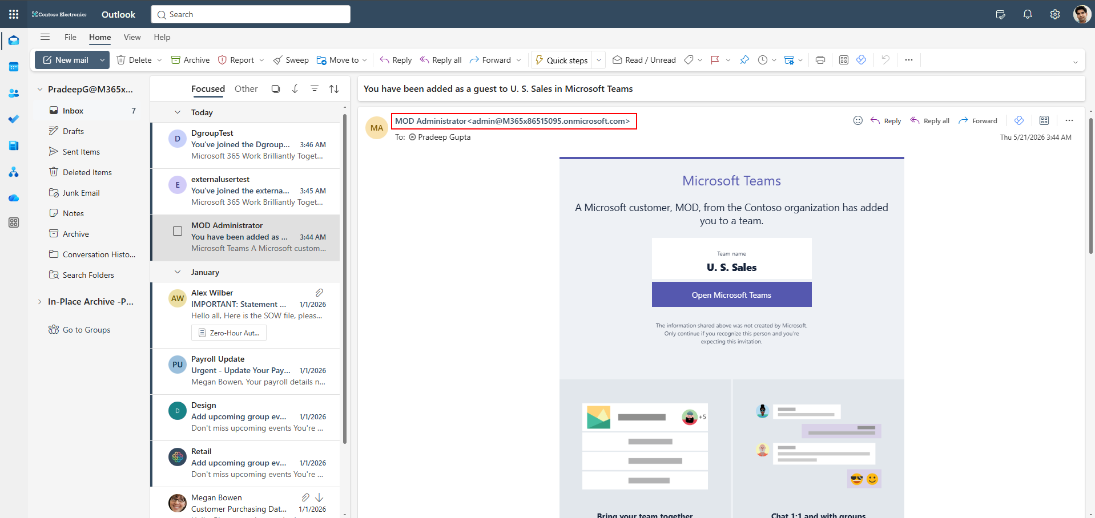Image resolution: width=1095 pixels, height=518 pixels.
Task: Open the Apps grid icon in the ribbon
Action: 844,60
